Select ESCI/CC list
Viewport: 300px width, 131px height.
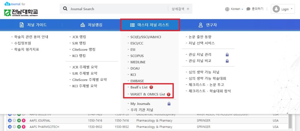tap(136, 43)
